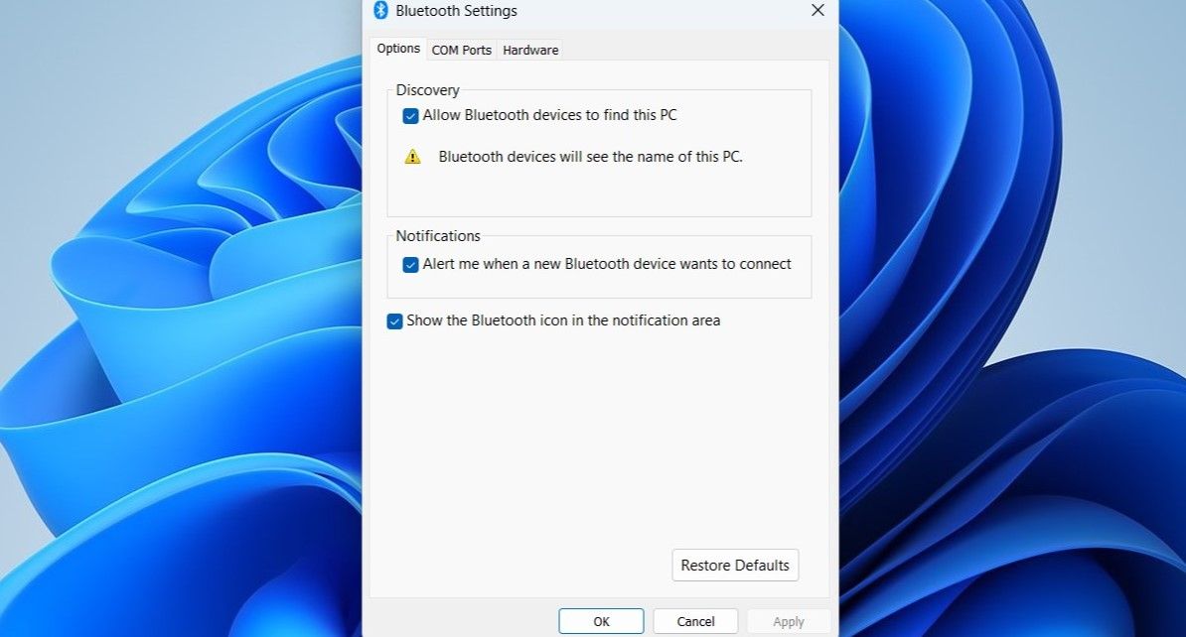Image resolution: width=1186 pixels, height=637 pixels.
Task: Dismiss the dialog using Cancel
Action: [x=695, y=620]
